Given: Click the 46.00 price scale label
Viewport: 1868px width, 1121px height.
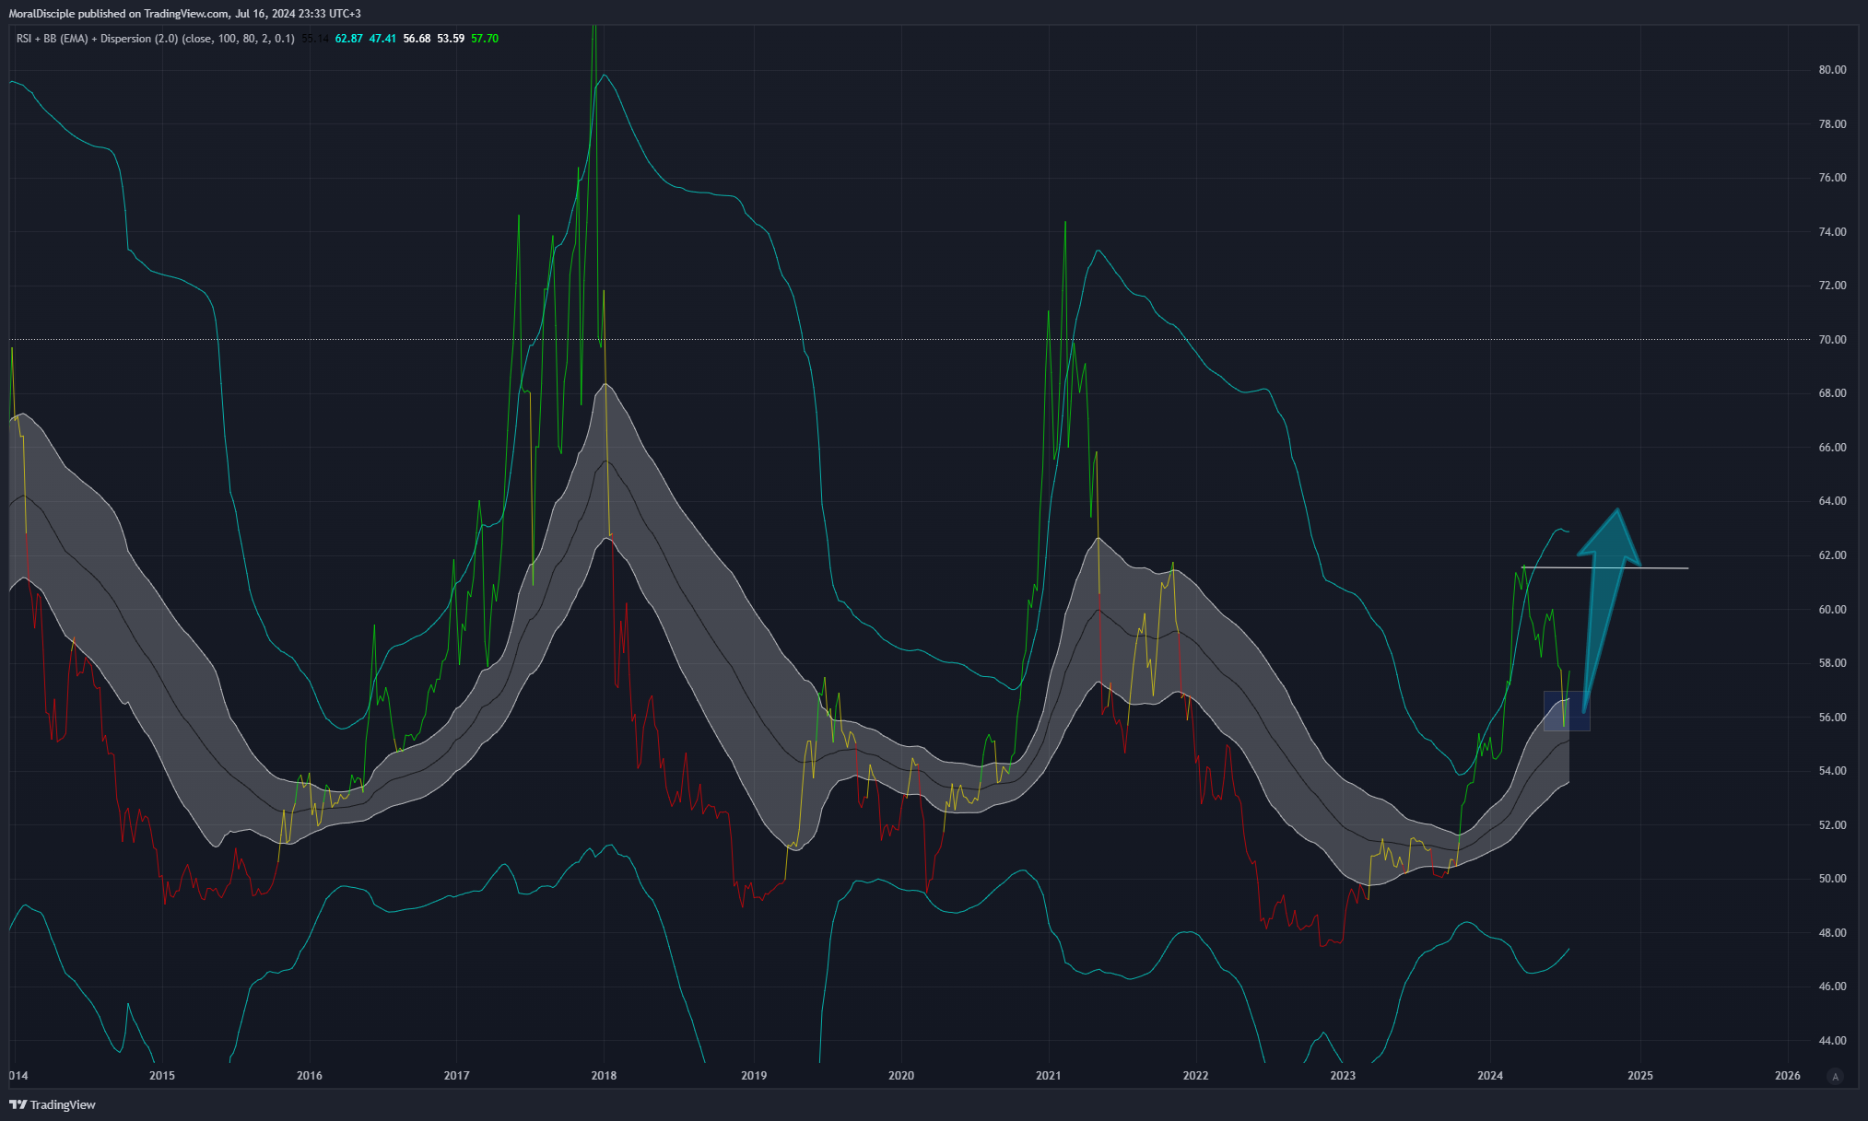Looking at the screenshot, I should 1832,987.
